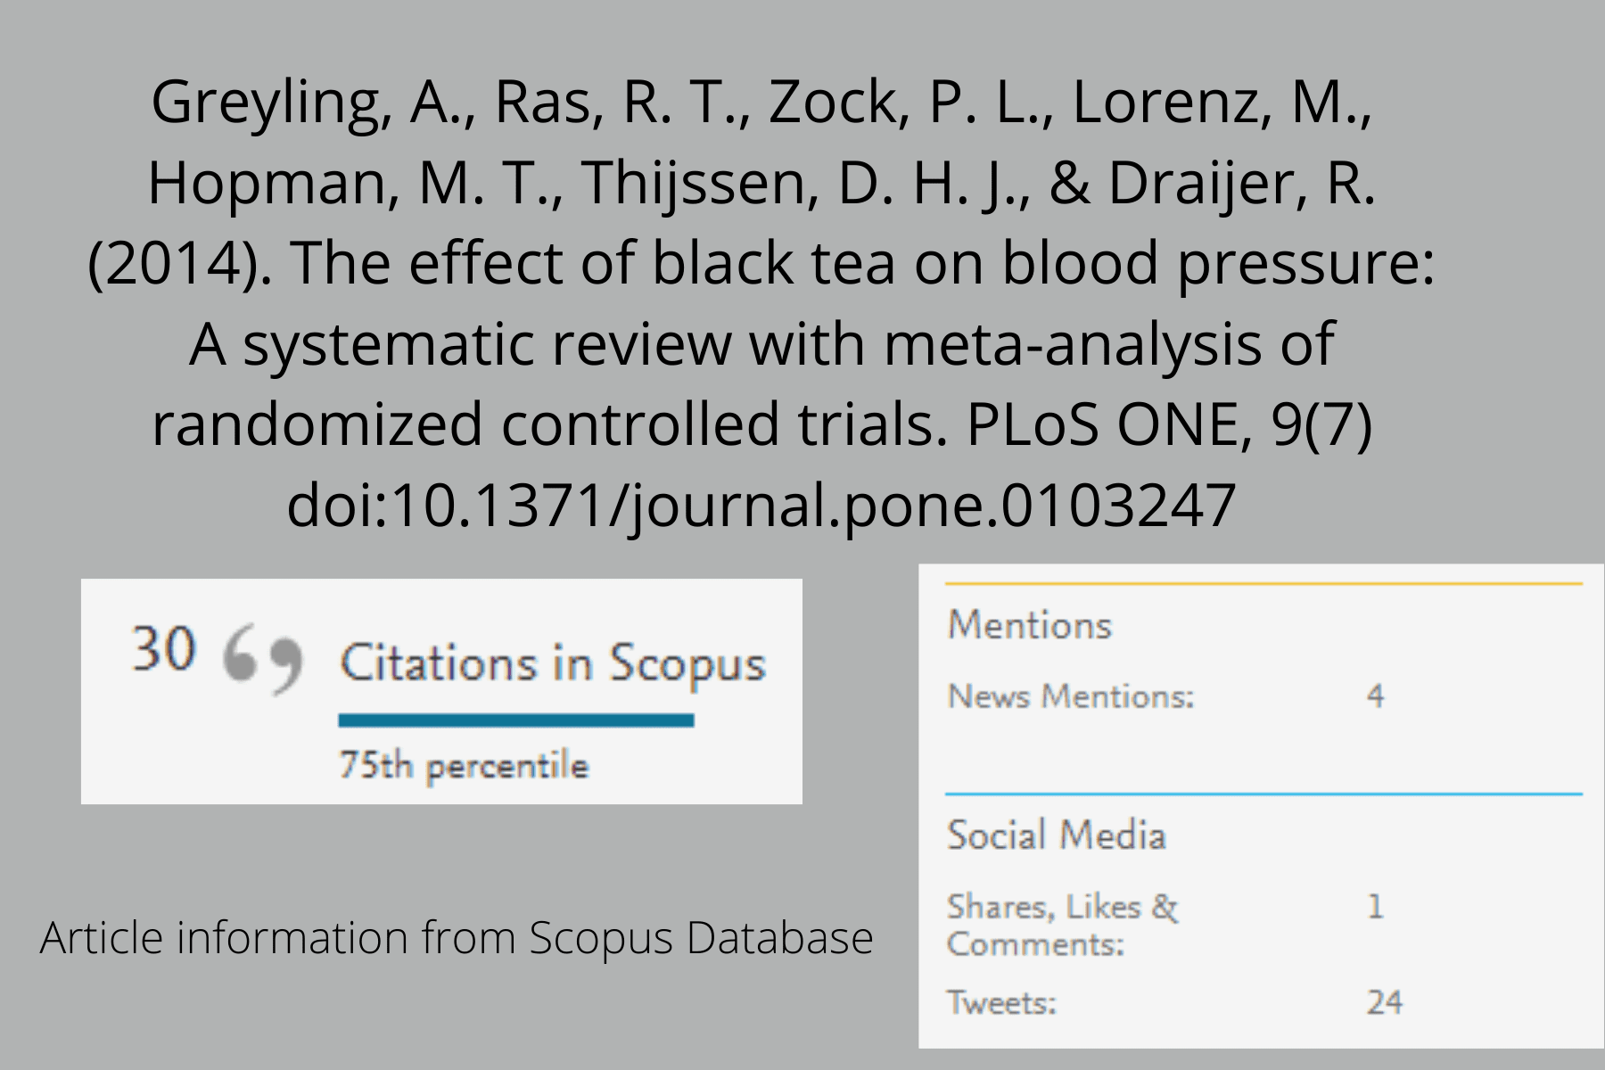
Task: Click the Article information from Scopus Database caption
Action: pos(457,938)
